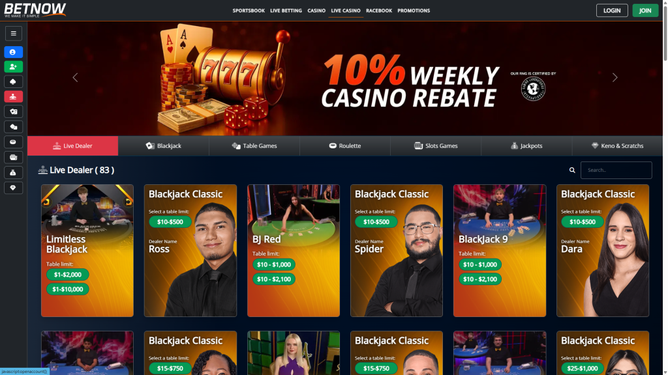This screenshot has width=668, height=375.
Task: Select the spade casino sidebar icon
Action: click(x=13, y=81)
